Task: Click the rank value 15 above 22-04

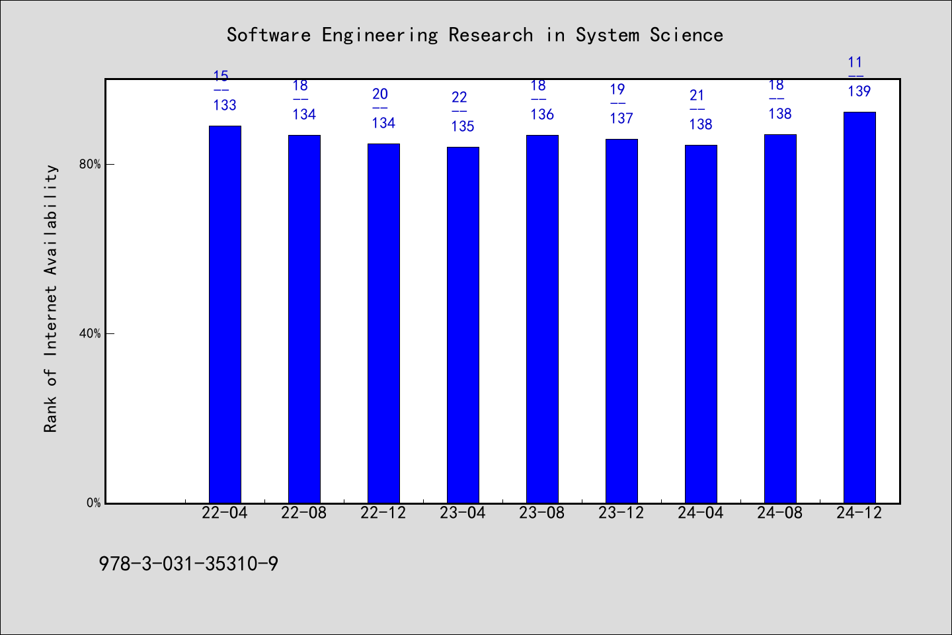Action: tap(221, 76)
